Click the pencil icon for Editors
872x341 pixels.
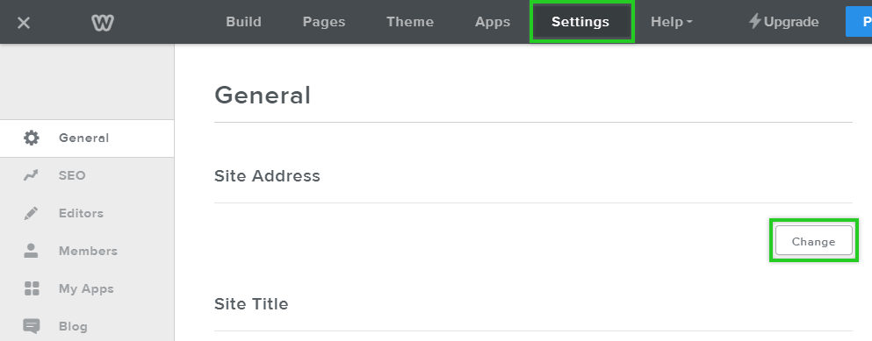(x=31, y=213)
